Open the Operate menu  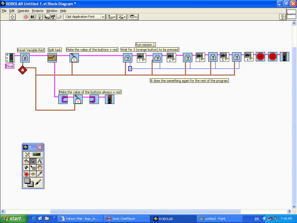click(x=23, y=11)
